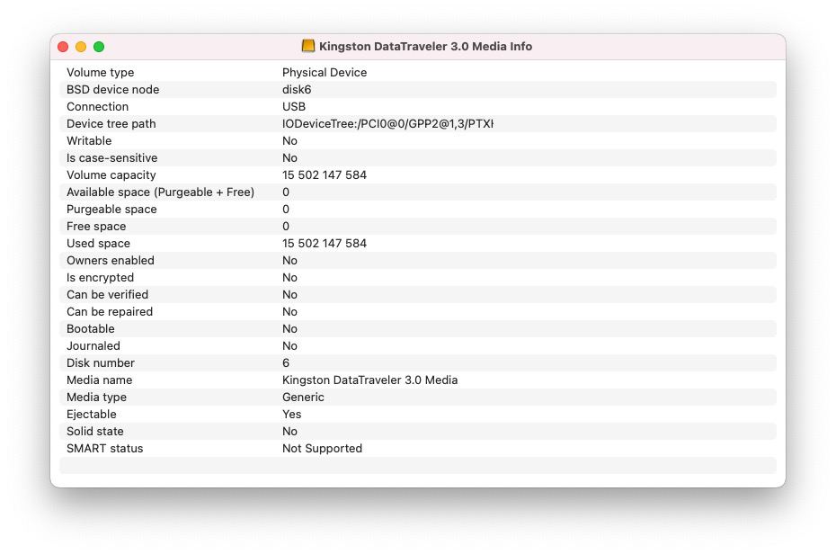This screenshot has height=554, width=836.
Task: Select the Media type label
Action: click(x=96, y=397)
